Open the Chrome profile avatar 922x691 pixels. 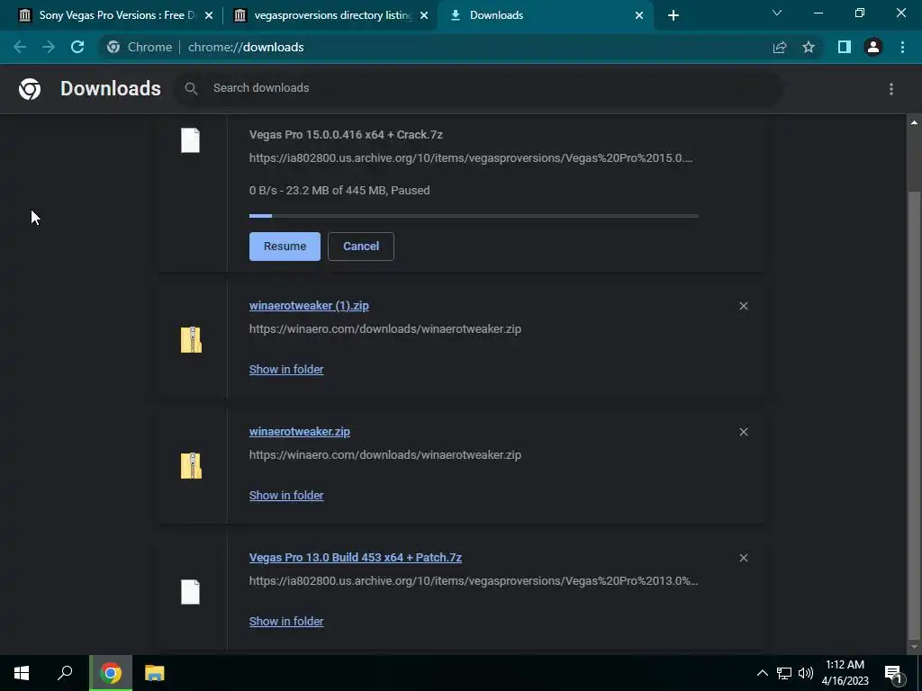[873, 47]
